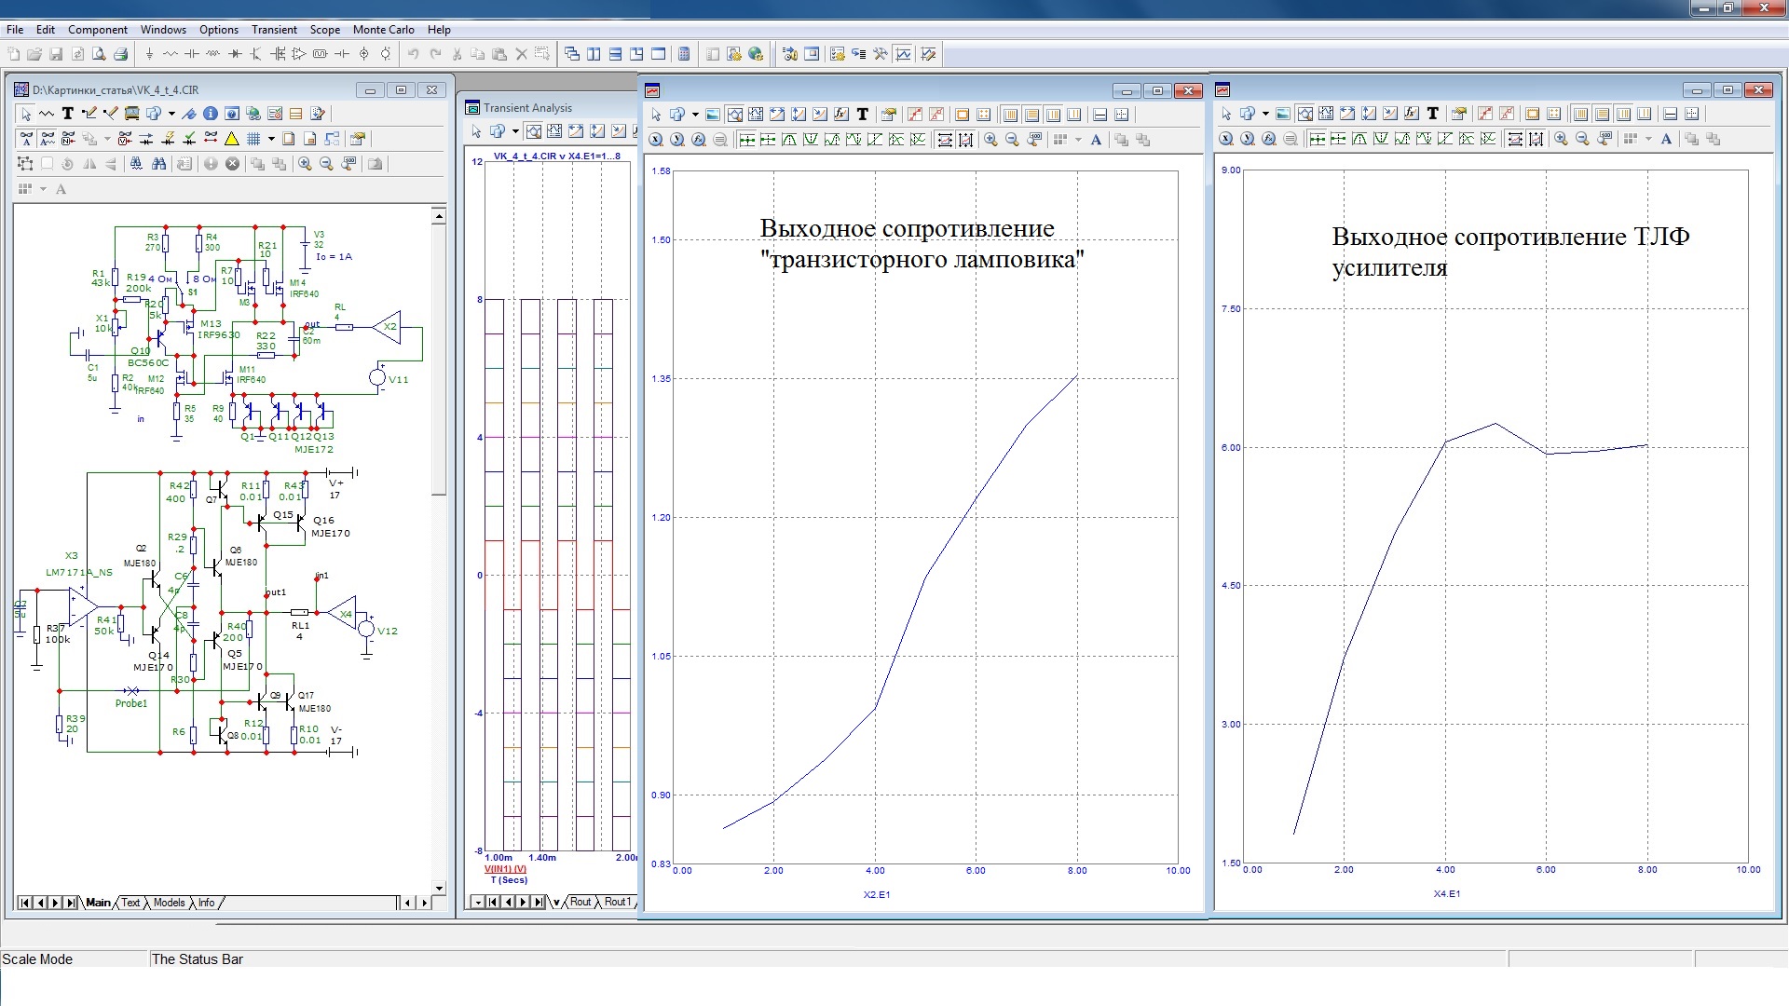This screenshot has width=1789, height=1006.
Task: Click the blue Info mode icon
Action: coord(211,114)
